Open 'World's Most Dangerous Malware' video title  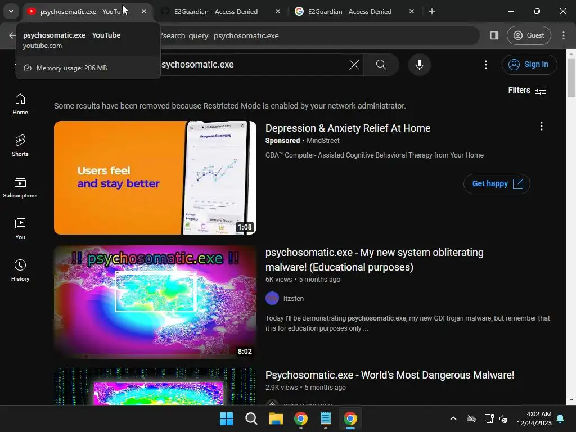tap(390, 375)
